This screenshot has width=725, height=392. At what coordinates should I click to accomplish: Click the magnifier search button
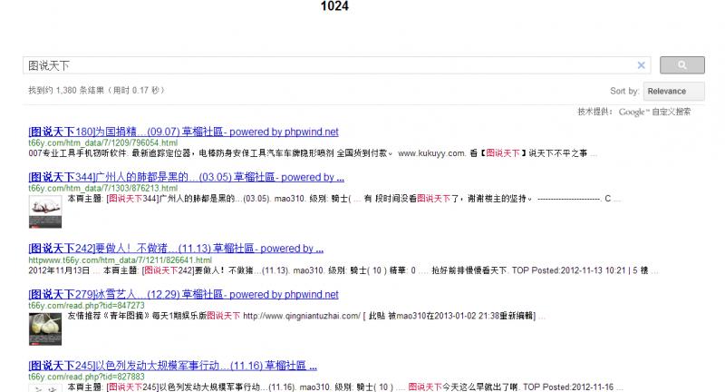681,65
